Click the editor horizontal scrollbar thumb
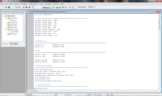 (x=34, y=90)
